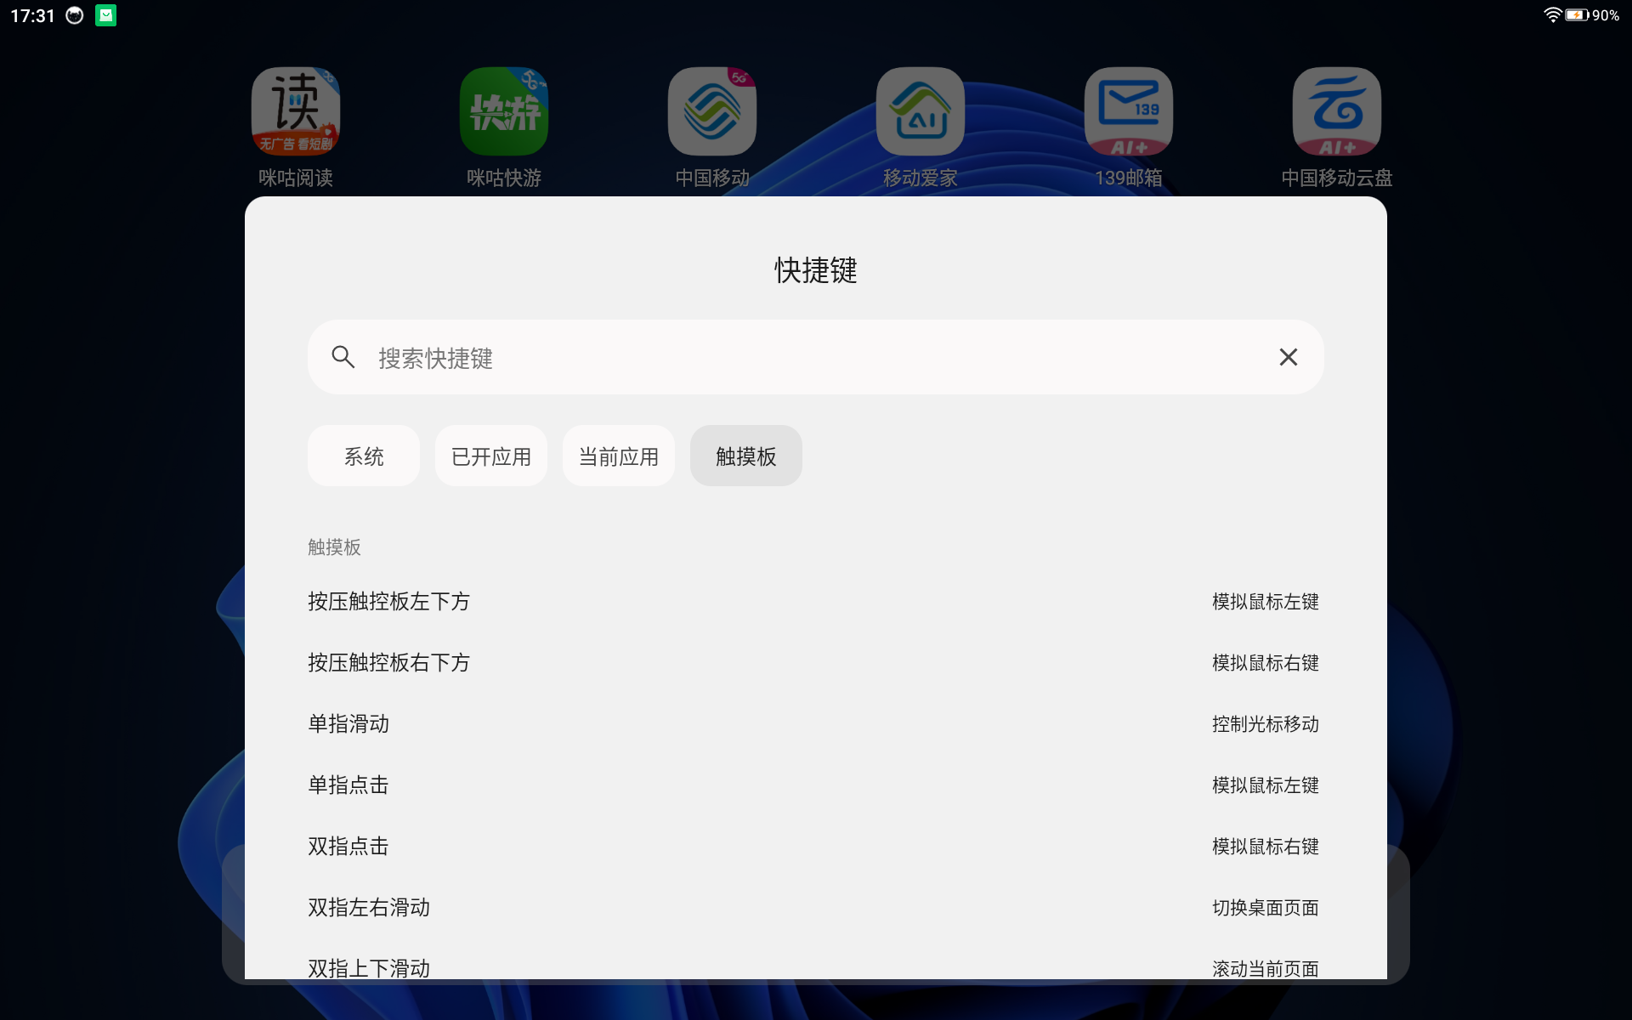The height and width of the screenshot is (1020, 1632).
Task: Switch to the 已开应用 tab
Action: 491,456
